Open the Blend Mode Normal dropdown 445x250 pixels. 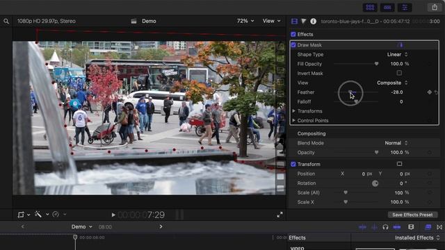396,143
